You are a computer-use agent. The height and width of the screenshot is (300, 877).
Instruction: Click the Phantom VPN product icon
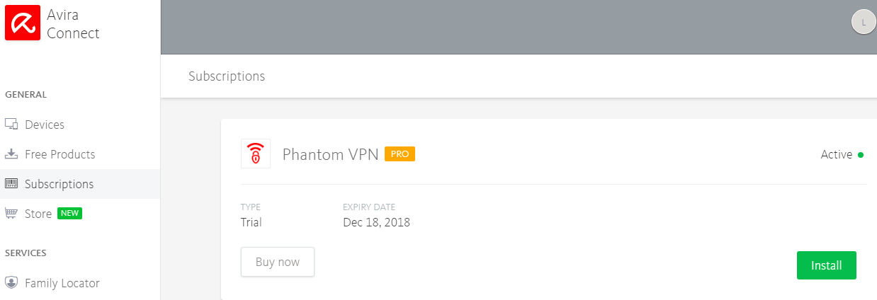point(256,154)
